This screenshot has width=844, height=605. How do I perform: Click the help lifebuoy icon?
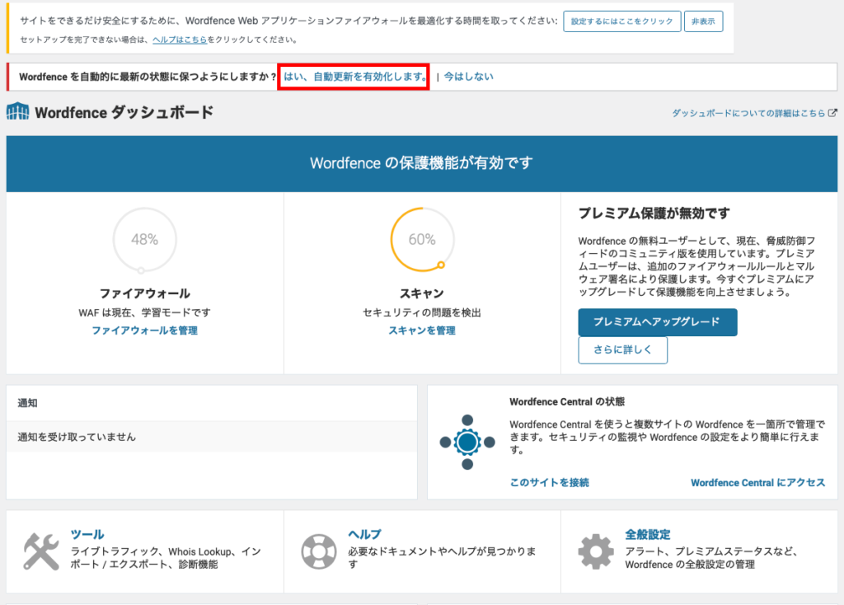click(x=319, y=551)
